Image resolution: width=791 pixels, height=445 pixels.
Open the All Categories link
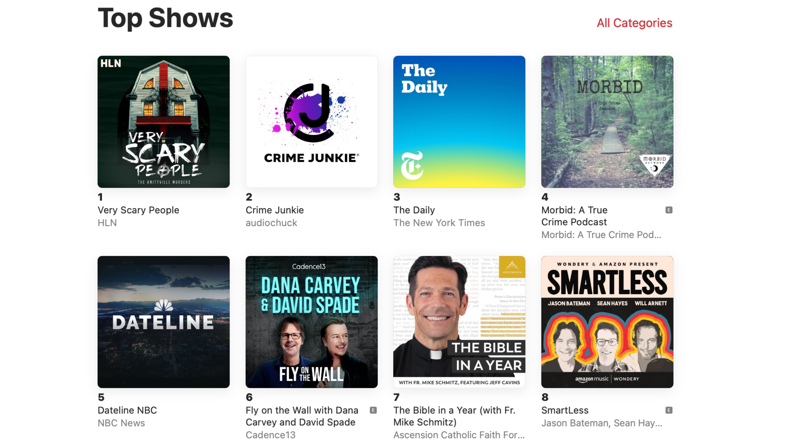(x=634, y=23)
